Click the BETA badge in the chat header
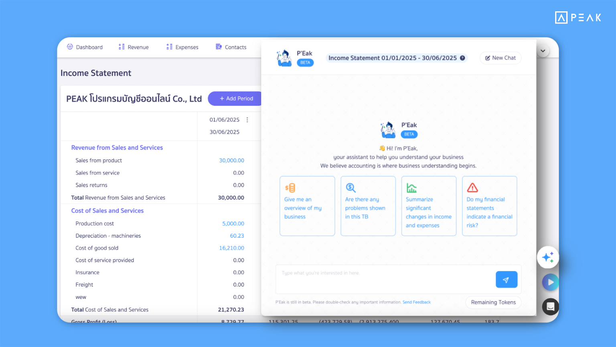The width and height of the screenshot is (616, 347). (305, 63)
